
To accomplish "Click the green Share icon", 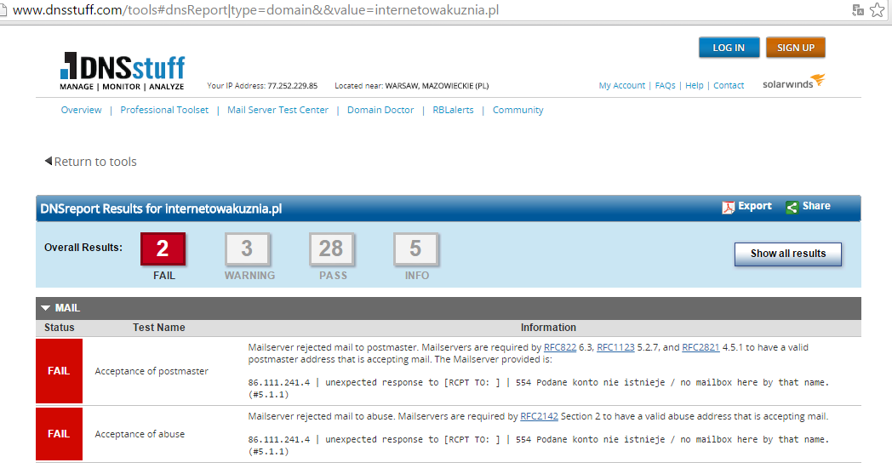I will click(792, 207).
